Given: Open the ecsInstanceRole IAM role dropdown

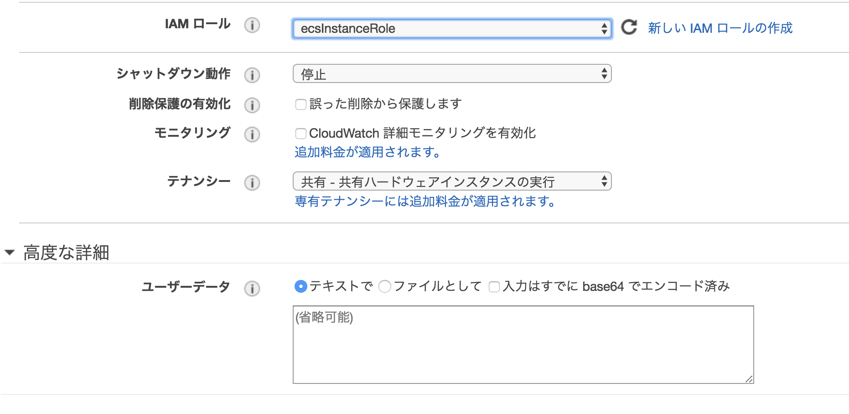Looking at the screenshot, I should (452, 29).
